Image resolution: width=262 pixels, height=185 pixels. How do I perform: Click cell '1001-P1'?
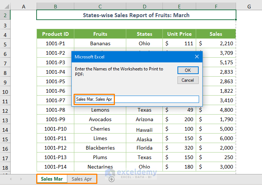pos(55,43)
